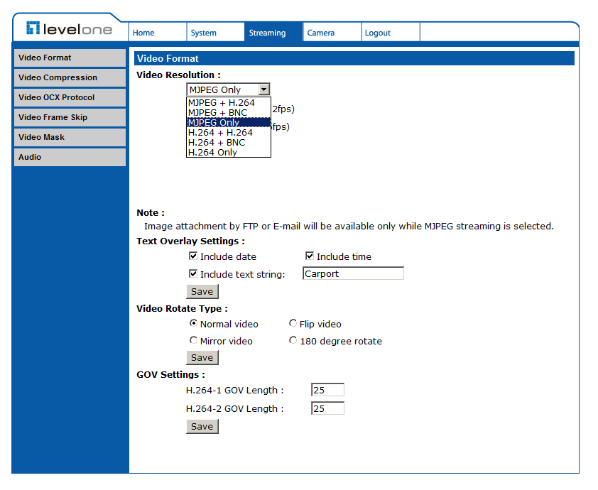Click H.264-1 GOV Length field
This screenshot has height=490, width=598.
click(327, 390)
